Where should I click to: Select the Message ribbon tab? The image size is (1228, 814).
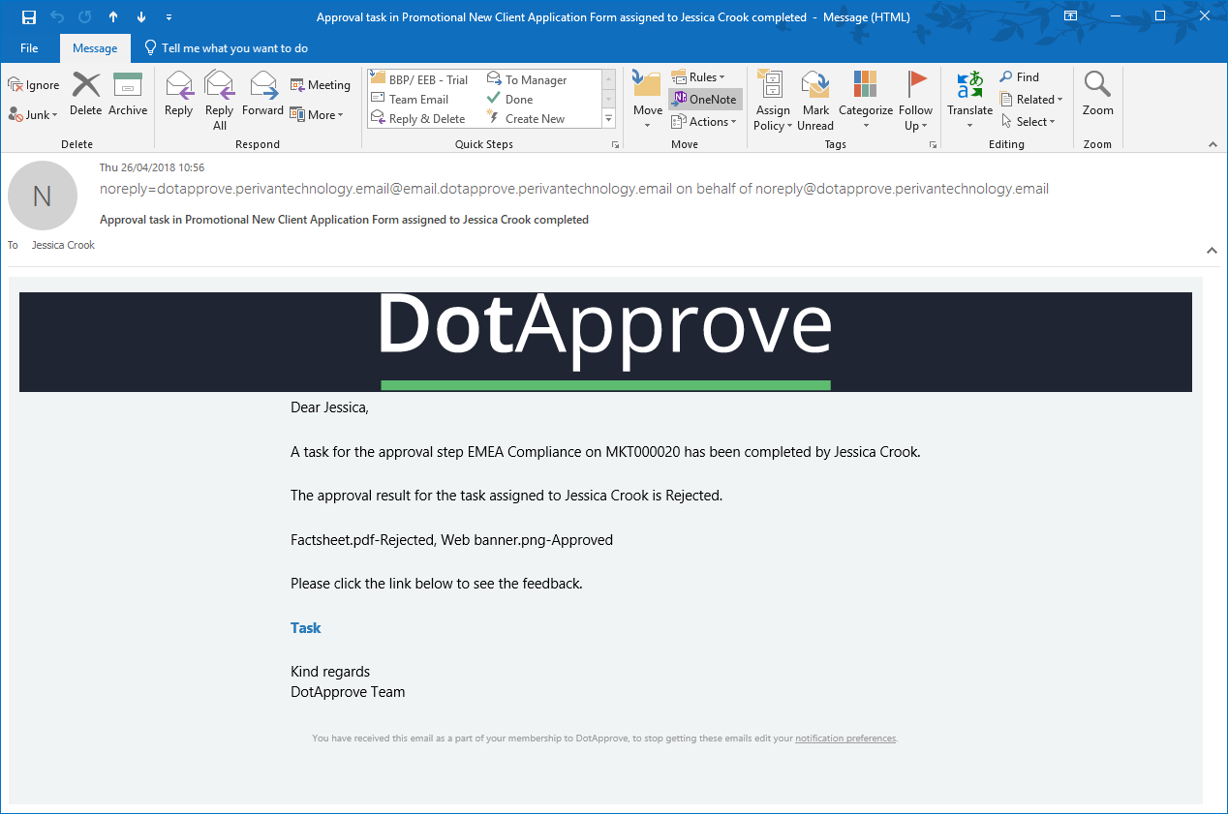95,48
